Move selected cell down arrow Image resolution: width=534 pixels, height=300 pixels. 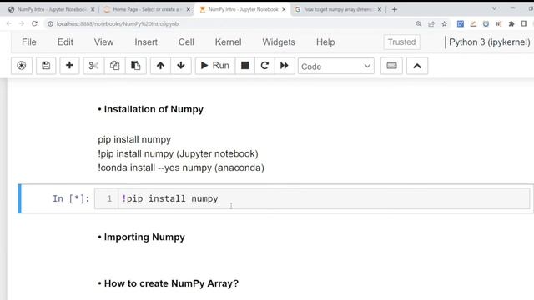pyautogui.click(x=181, y=66)
